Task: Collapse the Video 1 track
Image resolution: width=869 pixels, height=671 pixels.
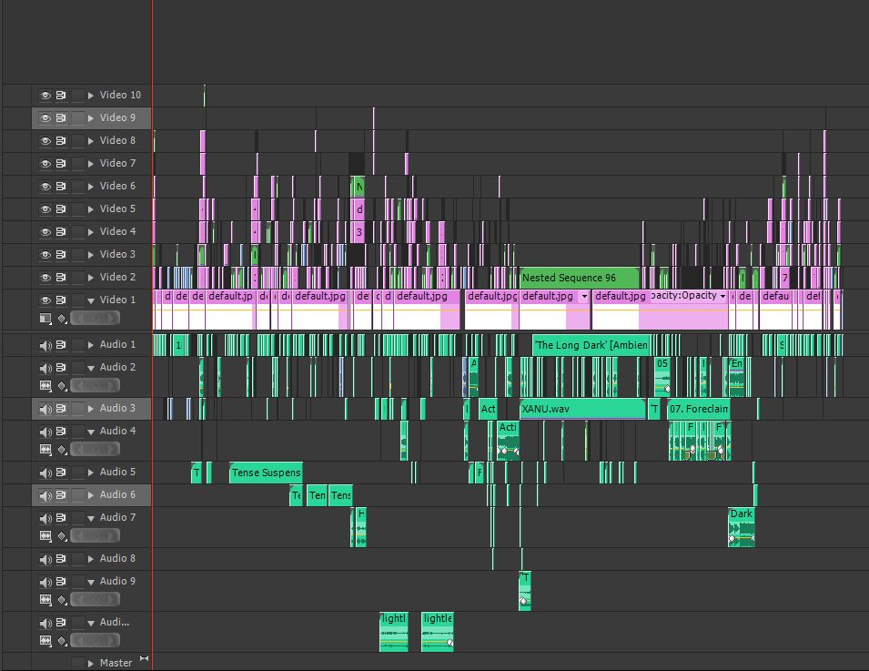Action: click(91, 300)
